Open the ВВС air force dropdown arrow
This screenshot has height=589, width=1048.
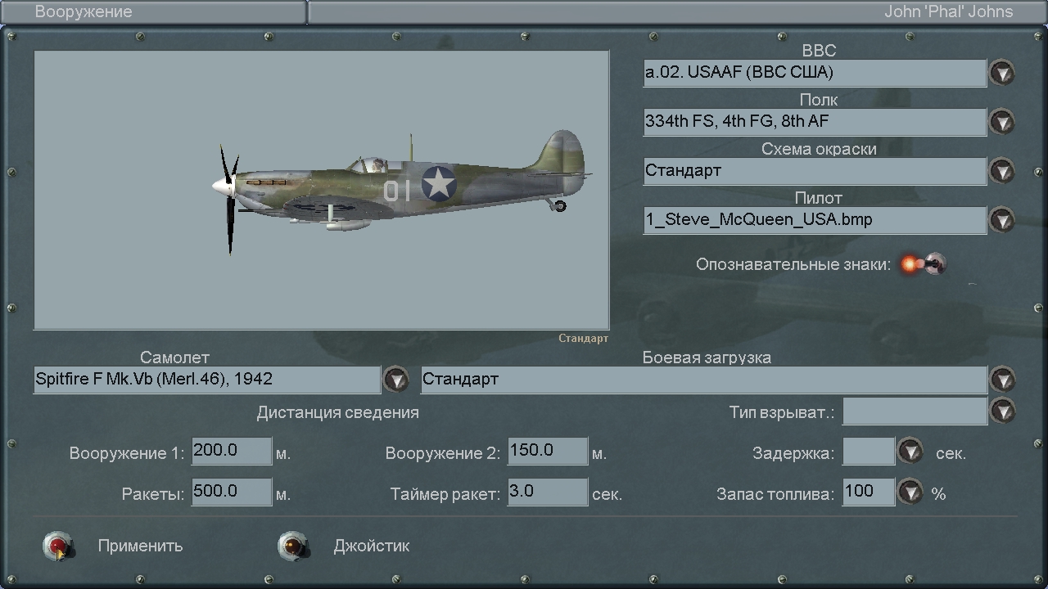coord(1002,73)
